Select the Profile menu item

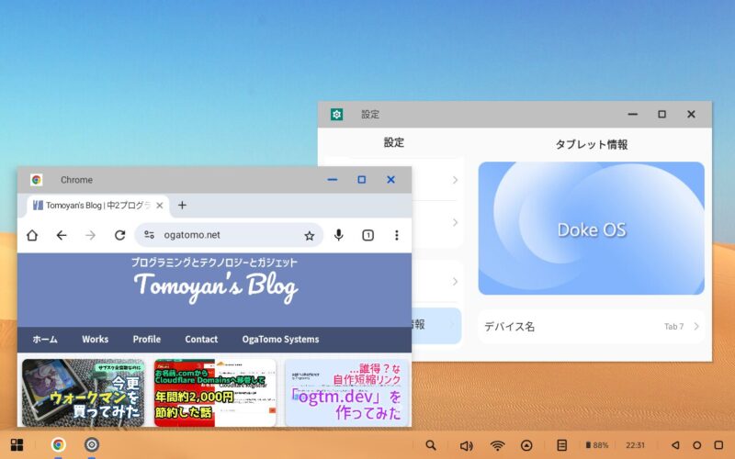coord(146,339)
